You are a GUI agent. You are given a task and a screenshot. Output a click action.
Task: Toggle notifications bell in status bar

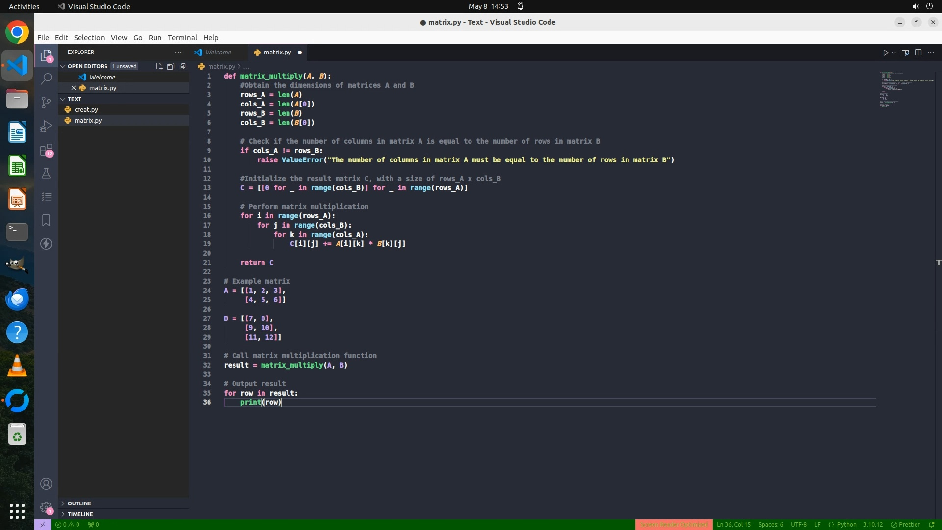[932, 524]
